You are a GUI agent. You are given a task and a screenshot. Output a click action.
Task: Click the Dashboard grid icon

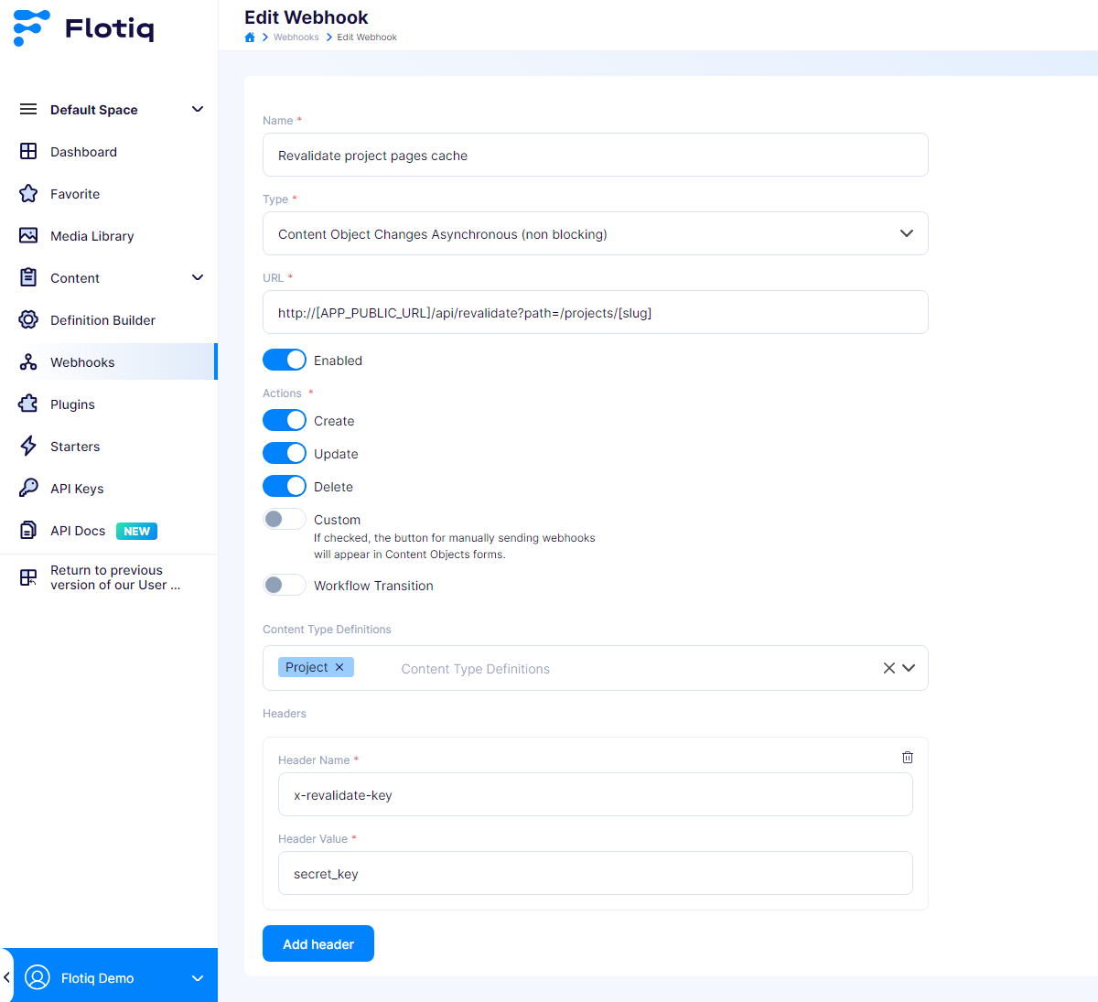(28, 151)
